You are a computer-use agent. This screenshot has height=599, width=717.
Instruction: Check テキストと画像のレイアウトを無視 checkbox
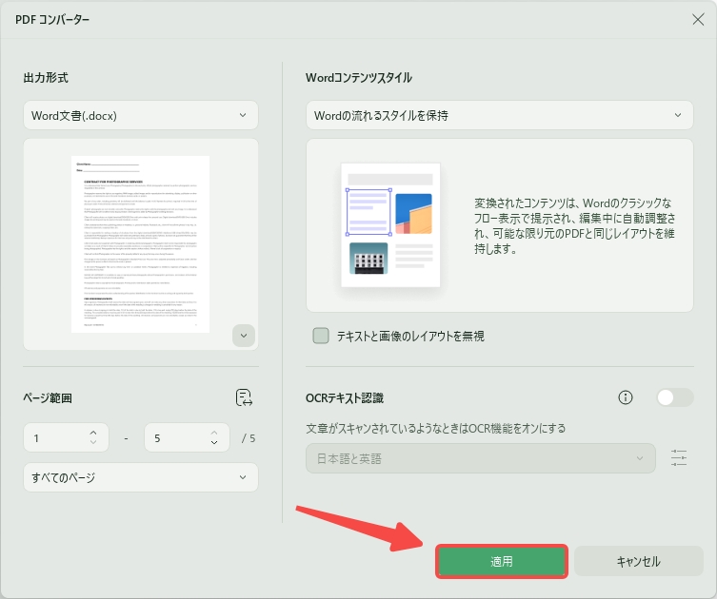coord(321,336)
